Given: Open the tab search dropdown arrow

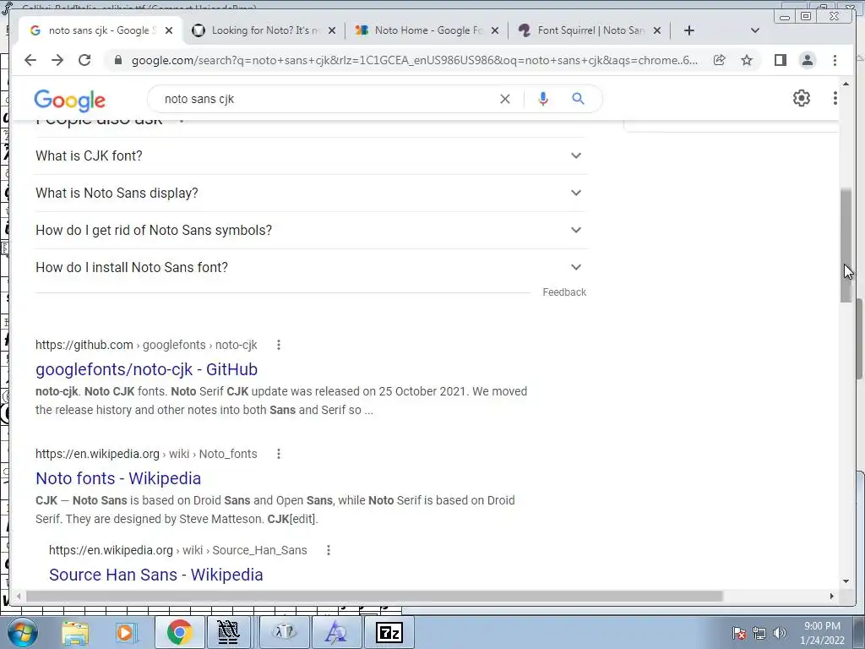Looking at the screenshot, I should point(755,30).
